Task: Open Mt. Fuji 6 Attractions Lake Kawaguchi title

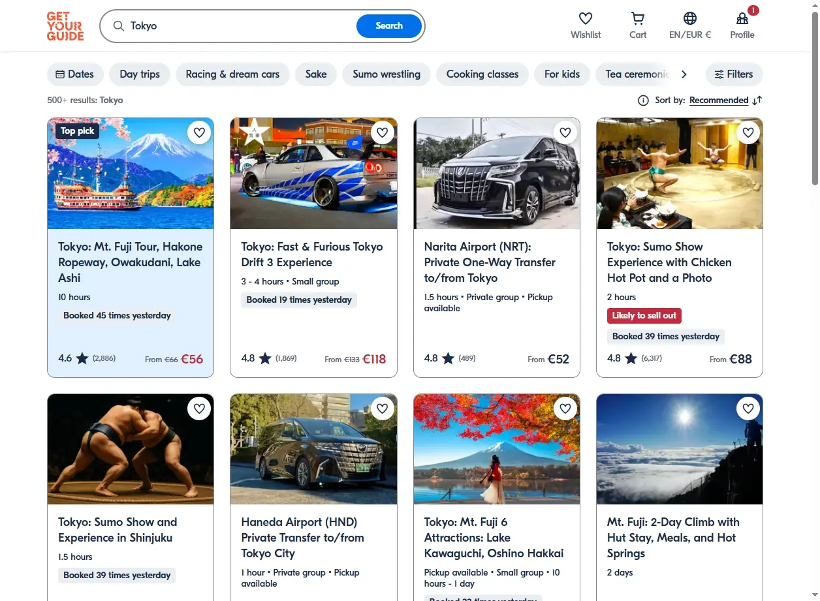Action: 494,538
